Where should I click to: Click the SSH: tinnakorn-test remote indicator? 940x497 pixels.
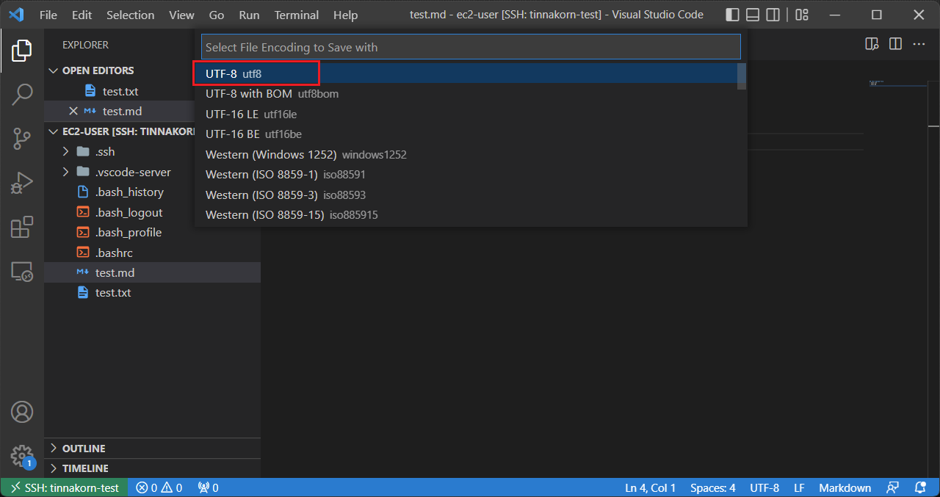click(64, 487)
